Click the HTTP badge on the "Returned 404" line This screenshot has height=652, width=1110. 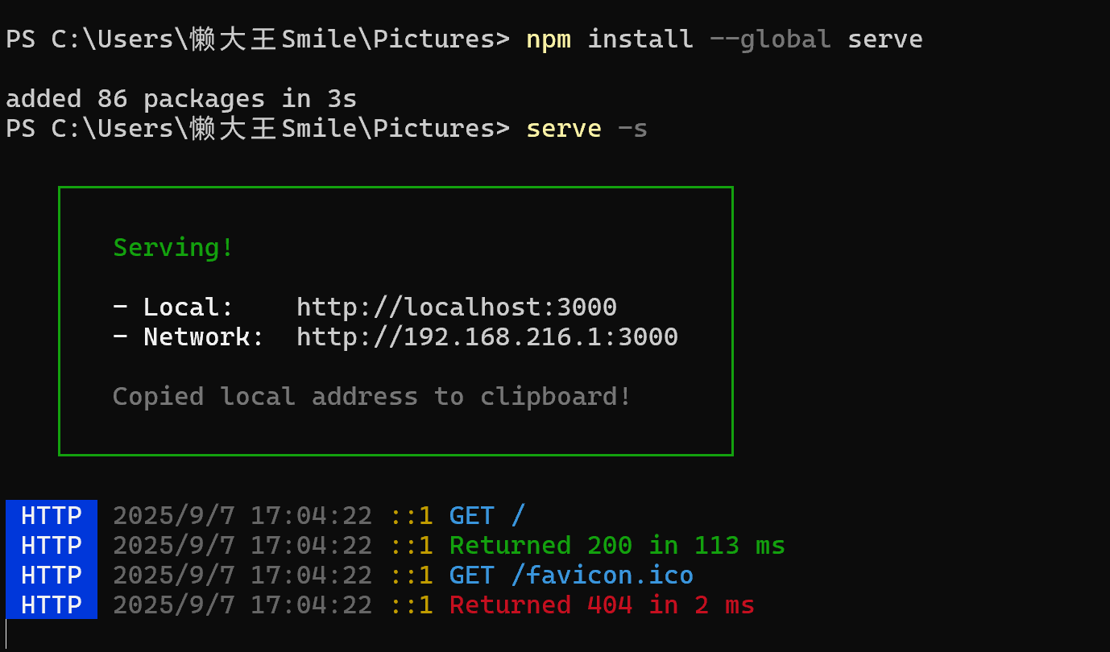point(52,605)
